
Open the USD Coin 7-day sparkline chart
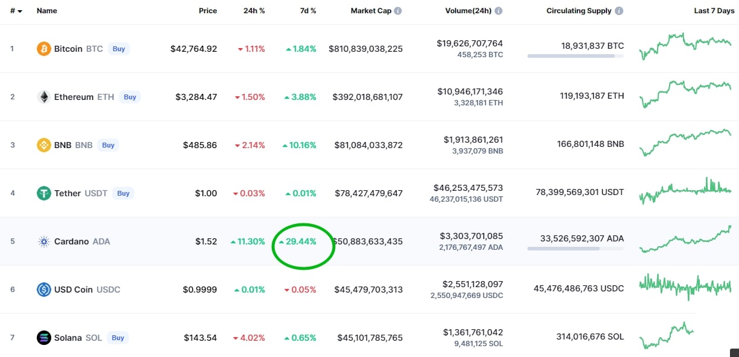click(685, 287)
